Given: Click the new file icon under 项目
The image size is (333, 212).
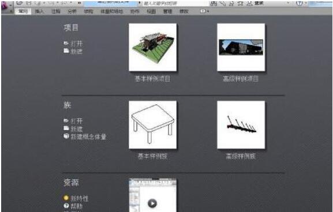Looking at the screenshot, I should pyautogui.click(x=66, y=51).
